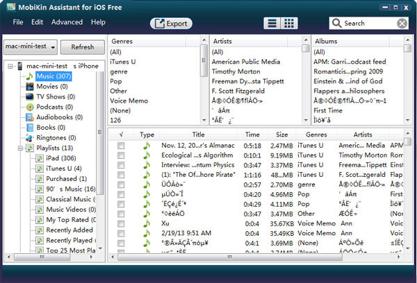Image resolution: width=417 pixels, height=283 pixels.
Task: Check the Ecological Algorithm track checkbox
Action: click(x=121, y=155)
